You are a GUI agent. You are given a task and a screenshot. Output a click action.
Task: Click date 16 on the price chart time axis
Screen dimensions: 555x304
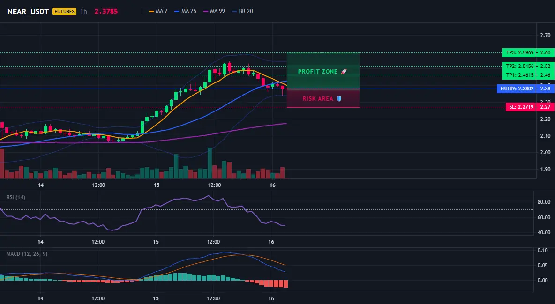point(272,185)
